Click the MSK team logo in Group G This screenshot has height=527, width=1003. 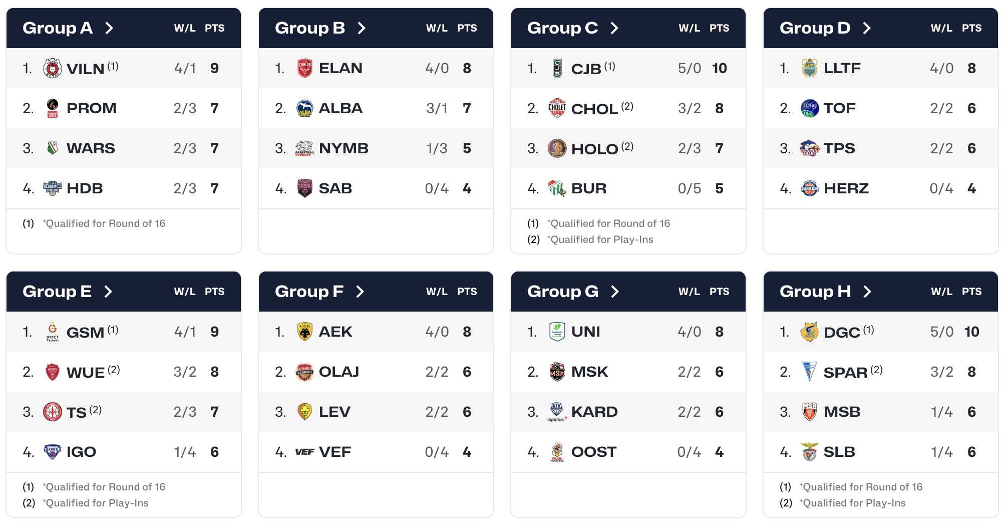(x=557, y=372)
